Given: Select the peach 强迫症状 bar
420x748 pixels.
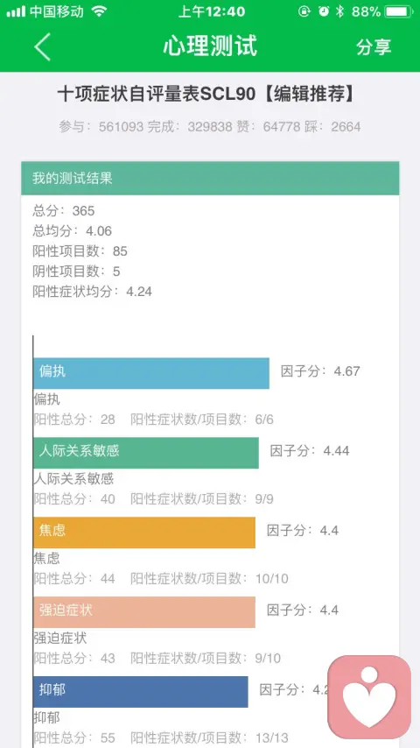Looking at the screenshot, I should (144, 612).
